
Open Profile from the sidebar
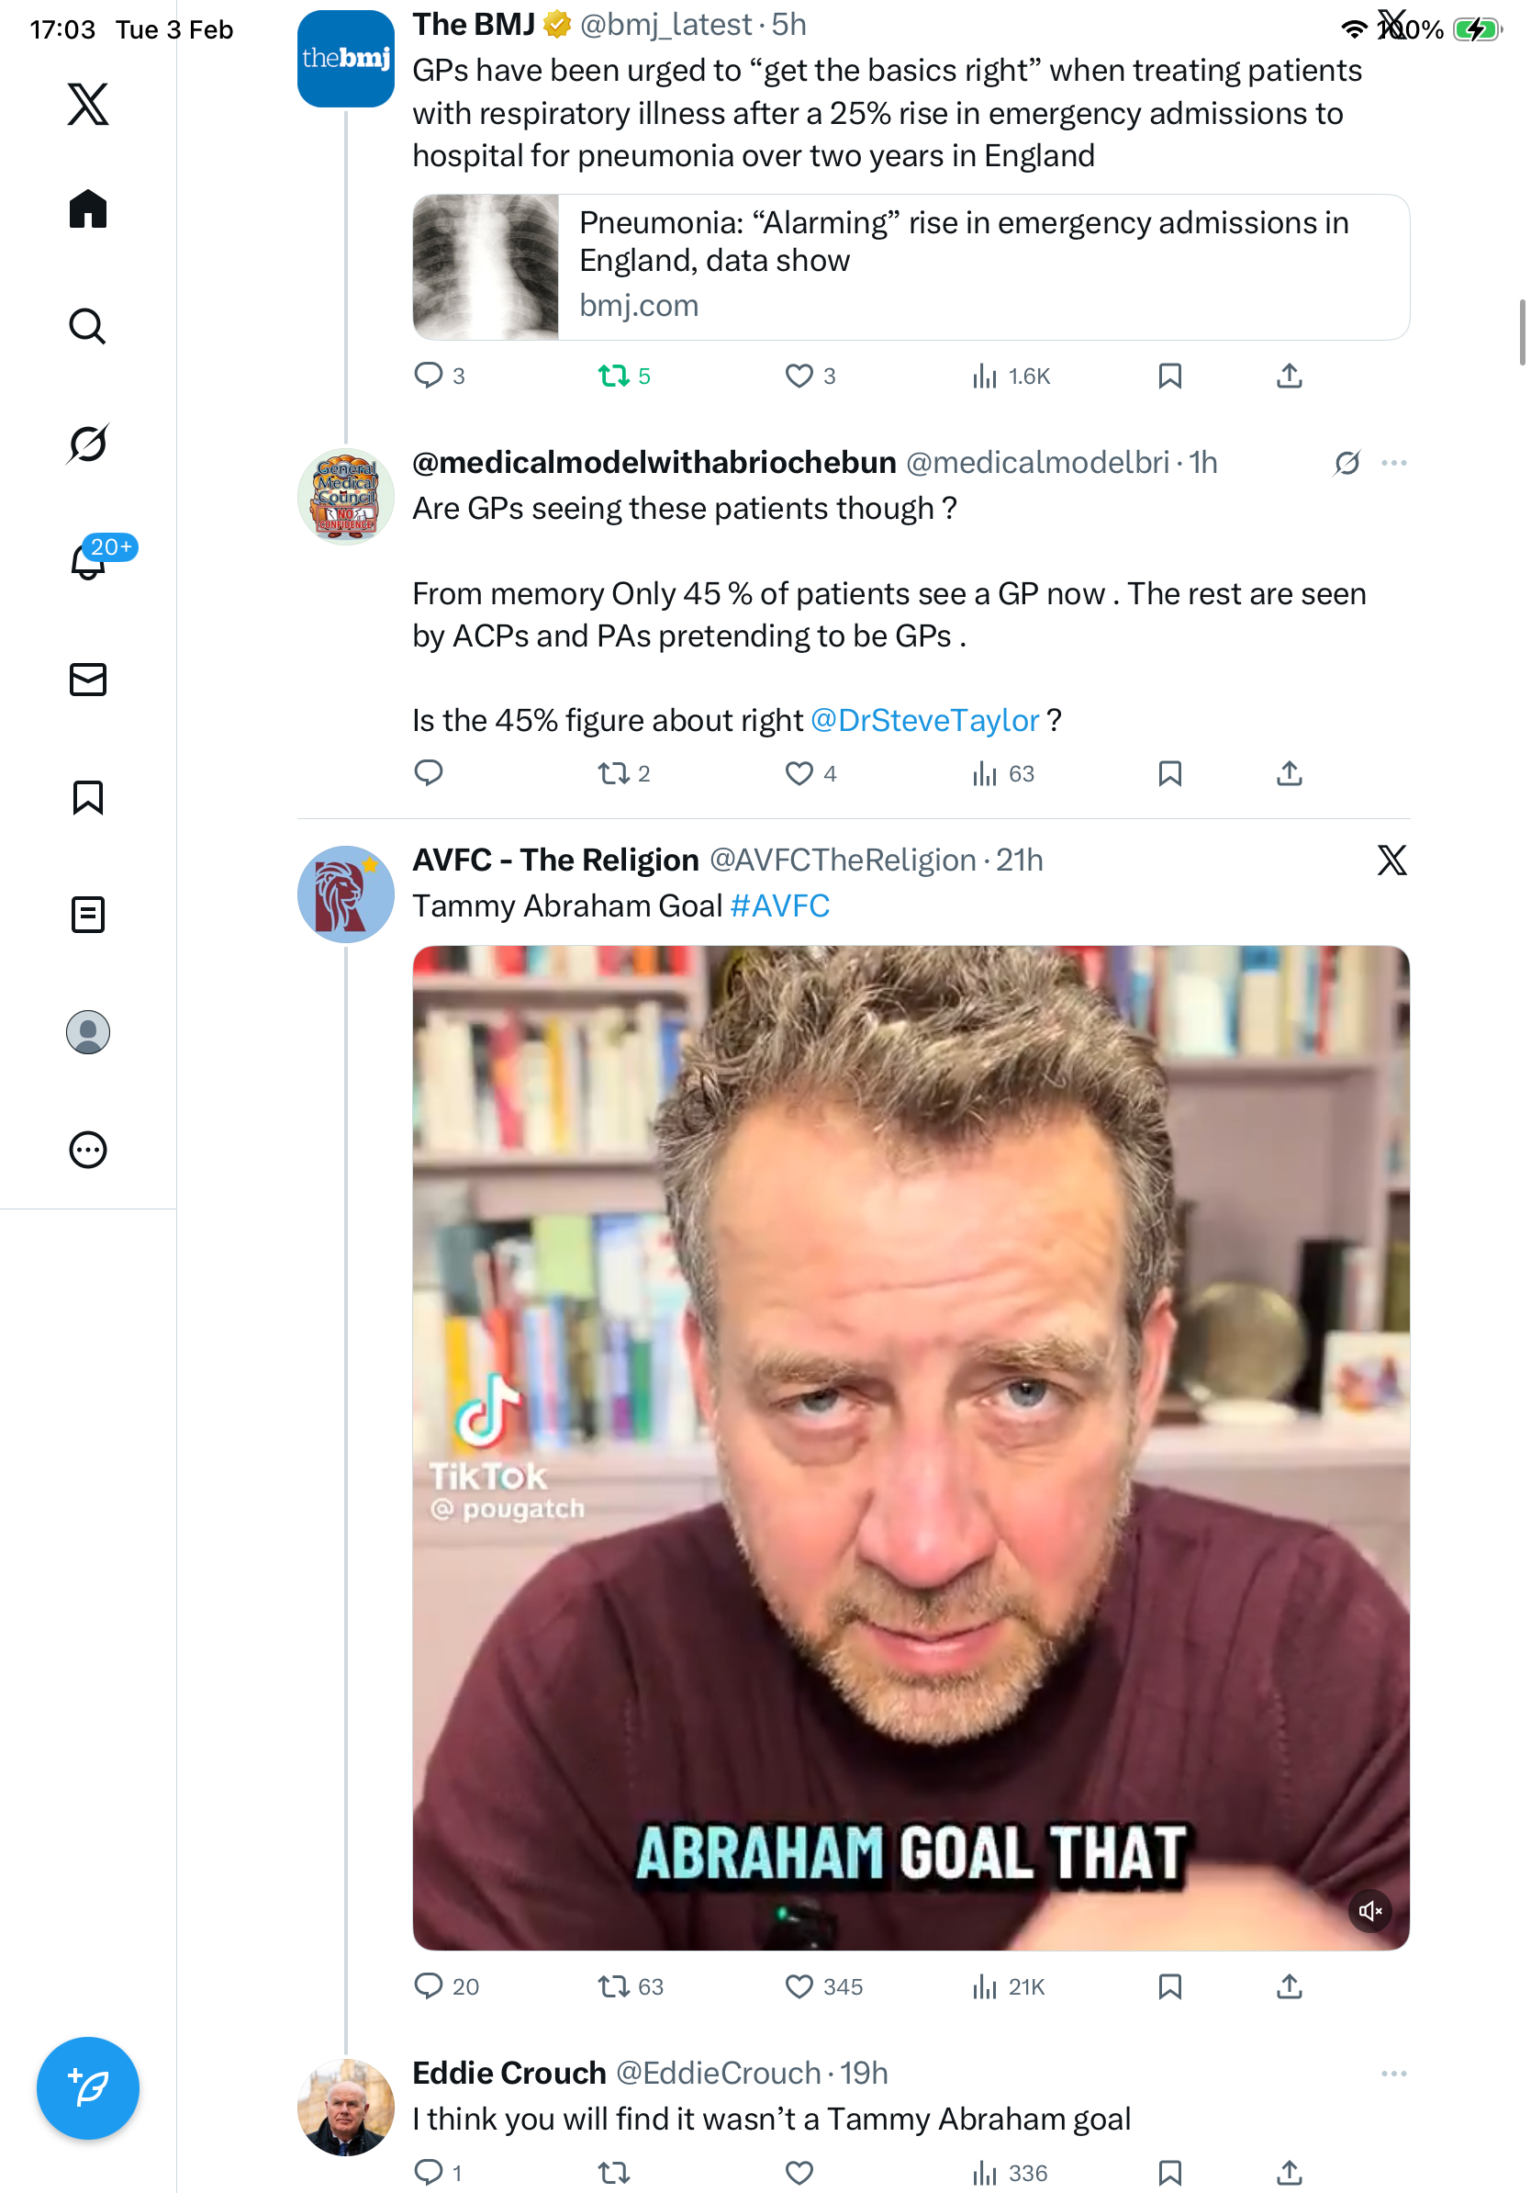click(88, 1031)
